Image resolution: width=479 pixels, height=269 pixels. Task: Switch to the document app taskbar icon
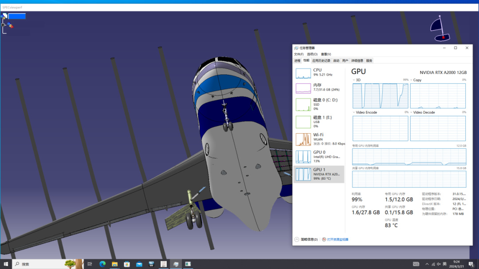tap(163, 264)
